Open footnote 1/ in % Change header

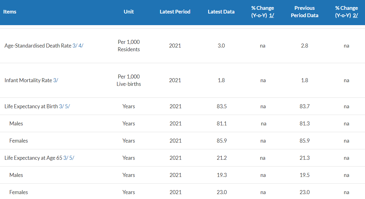point(272,16)
